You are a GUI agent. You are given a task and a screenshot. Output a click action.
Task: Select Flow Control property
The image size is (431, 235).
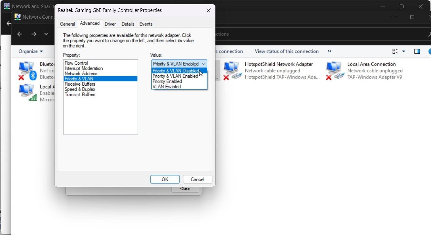[x=100, y=63]
